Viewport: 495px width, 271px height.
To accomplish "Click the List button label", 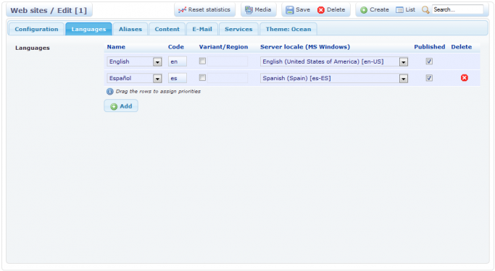I will click(410, 10).
